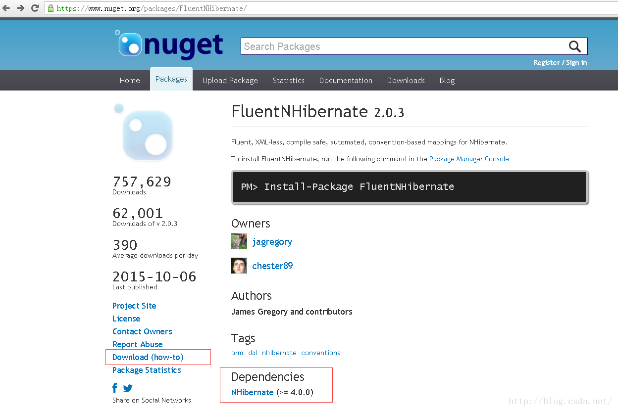Click the dal tag
The width and height of the screenshot is (618, 411).
(x=253, y=353)
